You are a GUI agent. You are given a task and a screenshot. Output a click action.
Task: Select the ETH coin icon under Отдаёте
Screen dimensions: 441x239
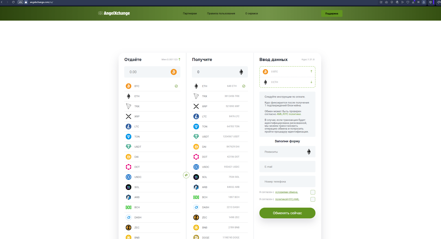(128, 96)
